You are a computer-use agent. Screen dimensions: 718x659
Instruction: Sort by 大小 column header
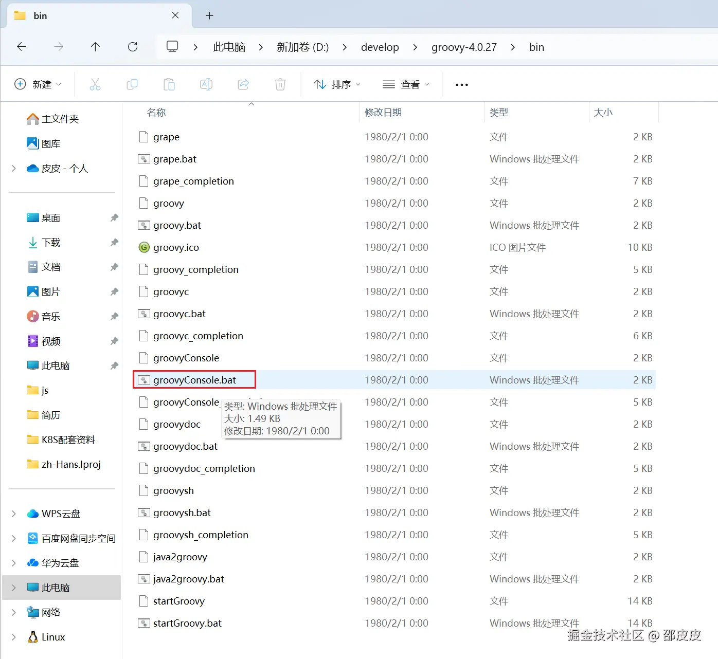(603, 112)
